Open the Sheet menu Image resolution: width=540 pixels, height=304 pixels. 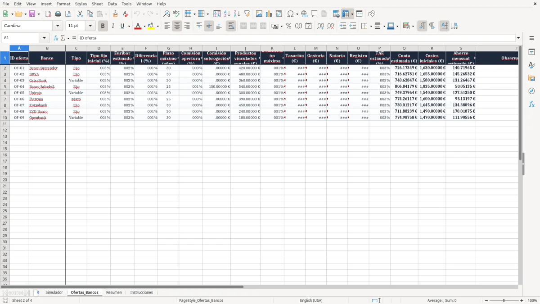coord(97,4)
